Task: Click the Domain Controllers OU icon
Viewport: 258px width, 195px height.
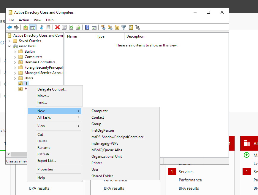Action: click(20, 62)
